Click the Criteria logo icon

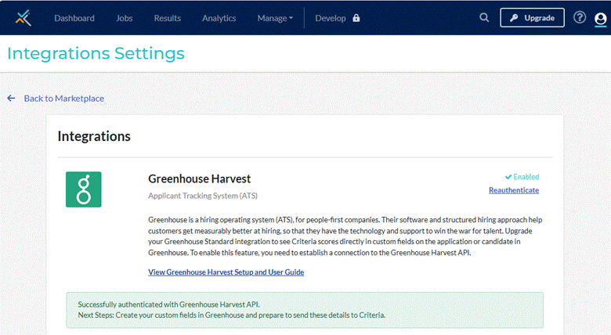(x=23, y=18)
